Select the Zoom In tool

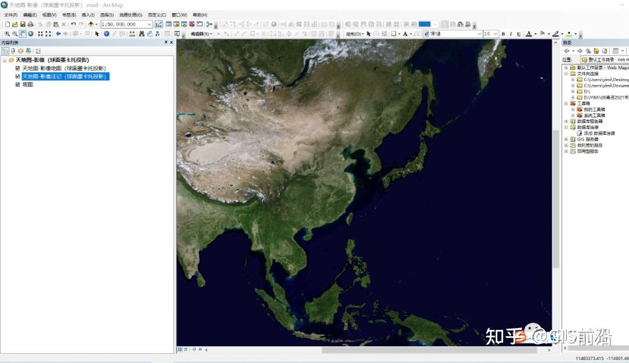click(7, 34)
